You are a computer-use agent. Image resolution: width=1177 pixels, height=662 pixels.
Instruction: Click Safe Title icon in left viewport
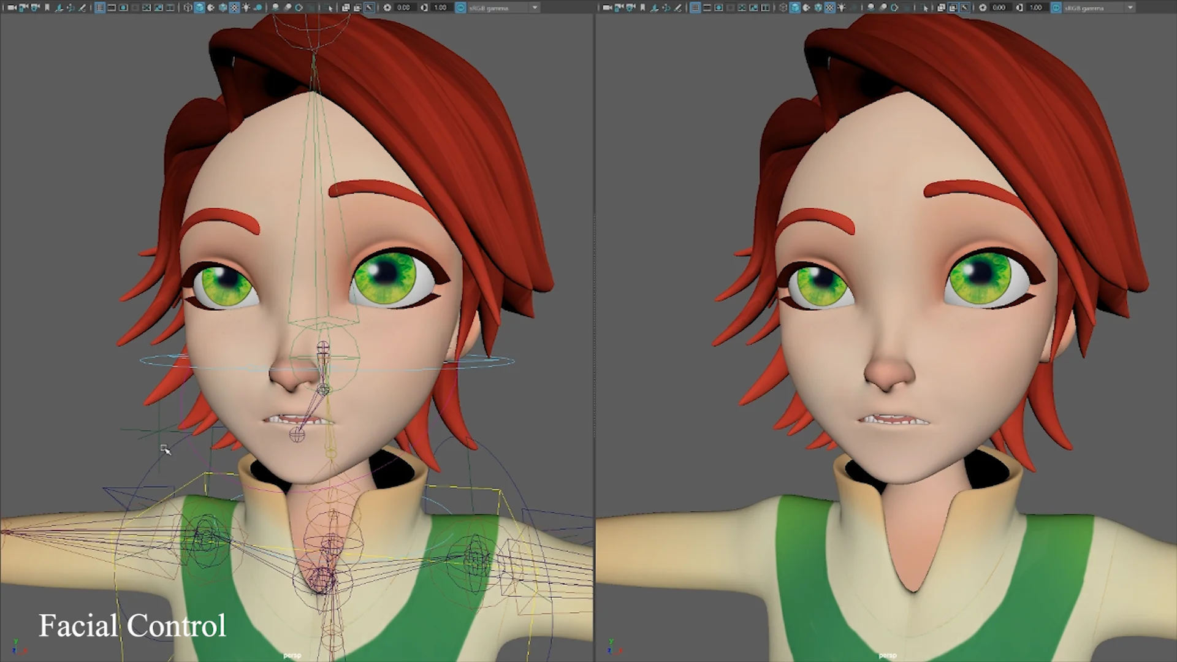tap(170, 7)
